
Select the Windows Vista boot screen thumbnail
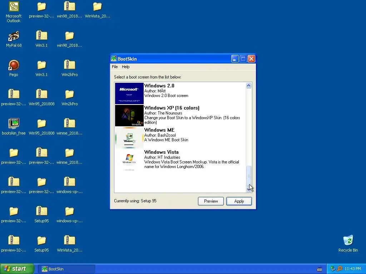[x=129, y=160]
